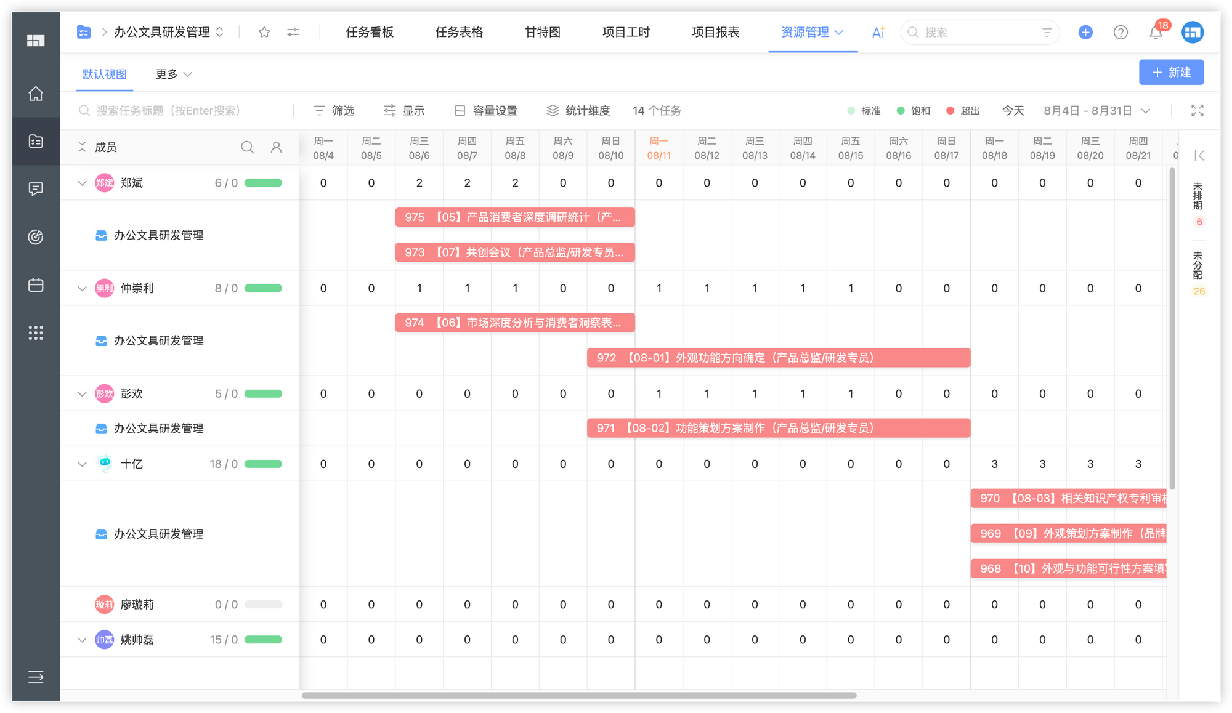Enter fullscreen using the expand icon

[x=1198, y=111]
